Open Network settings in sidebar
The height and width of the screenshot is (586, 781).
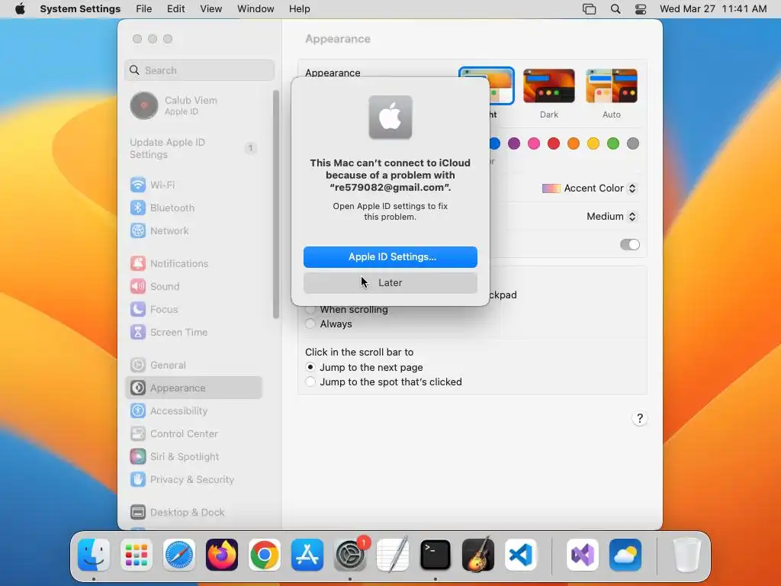coord(193,230)
